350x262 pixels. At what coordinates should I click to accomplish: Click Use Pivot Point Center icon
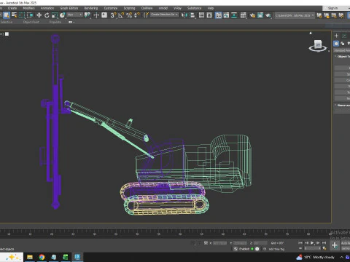pyautogui.click(x=87, y=15)
